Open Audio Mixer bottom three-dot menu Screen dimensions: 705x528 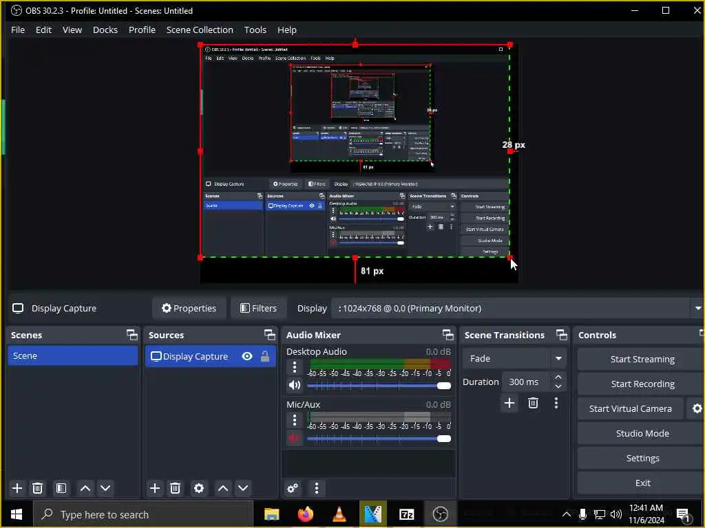(317, 488)
